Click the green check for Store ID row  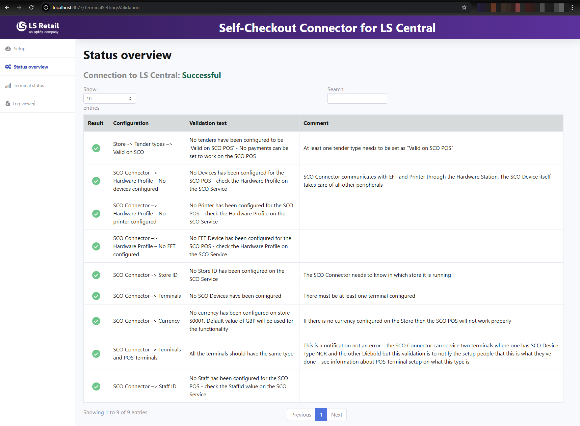coord(96,275)
